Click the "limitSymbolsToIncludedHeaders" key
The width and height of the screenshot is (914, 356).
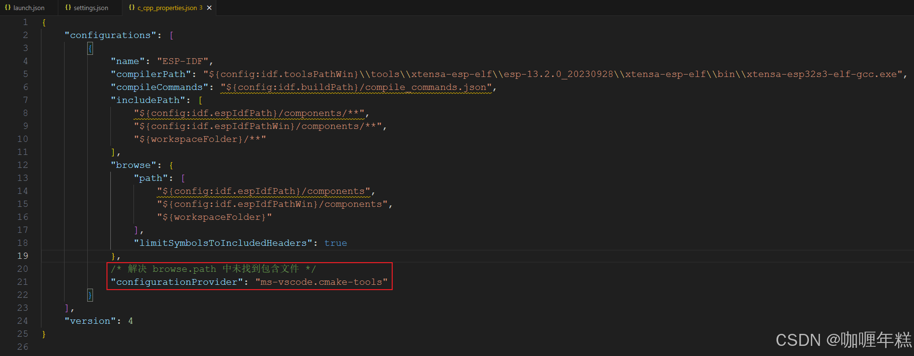[x=223, y=243]
